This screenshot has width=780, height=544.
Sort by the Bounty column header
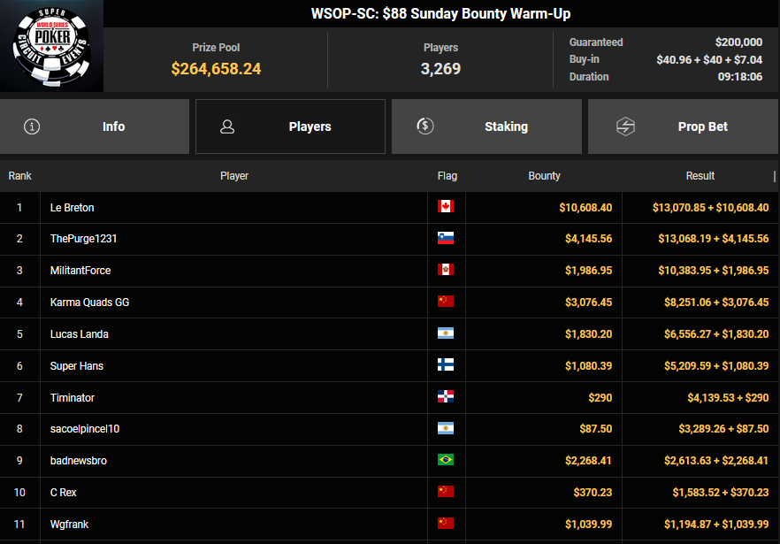(544, 176)
